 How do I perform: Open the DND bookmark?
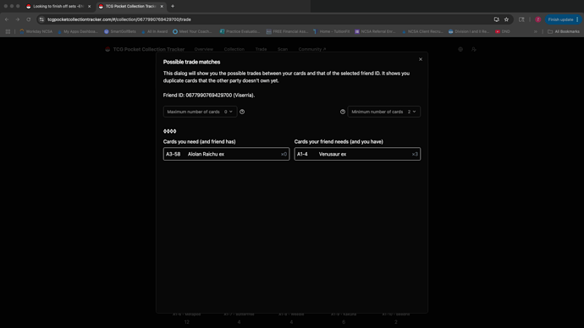(x=503, y=31)
